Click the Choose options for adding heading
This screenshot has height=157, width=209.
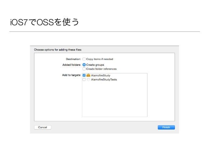point(58,50)
